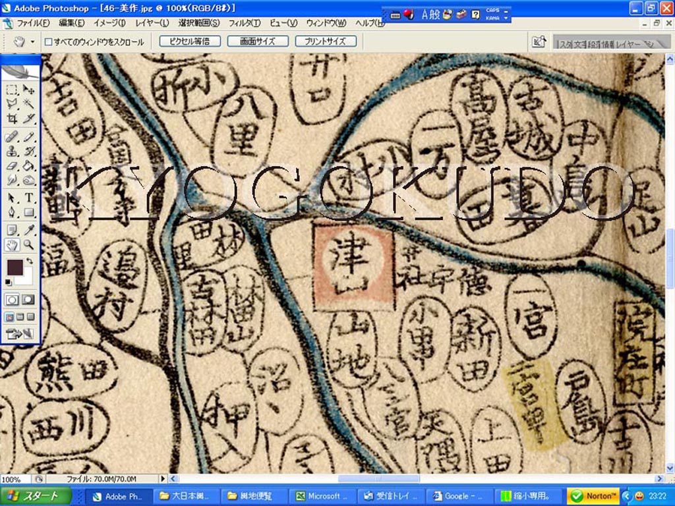Image resolution: width=675 pixels, height=506 pixels.
Task: Switch to Quick Mask mode
Action: coord(28,300)
